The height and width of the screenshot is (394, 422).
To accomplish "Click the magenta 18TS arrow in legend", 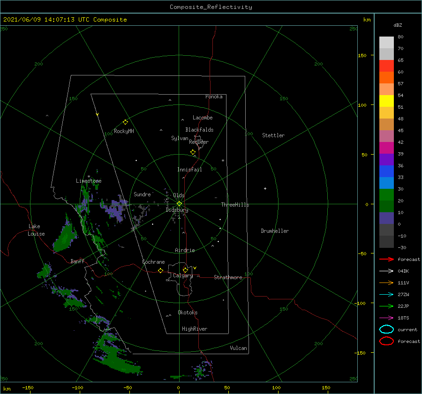I will point(386,318).
